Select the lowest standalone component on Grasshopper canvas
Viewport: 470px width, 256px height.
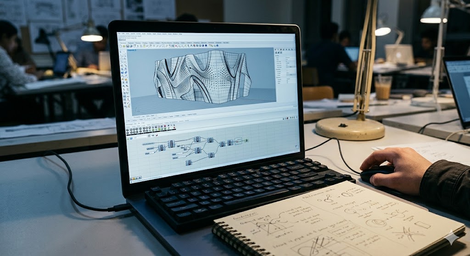(189, 163)
